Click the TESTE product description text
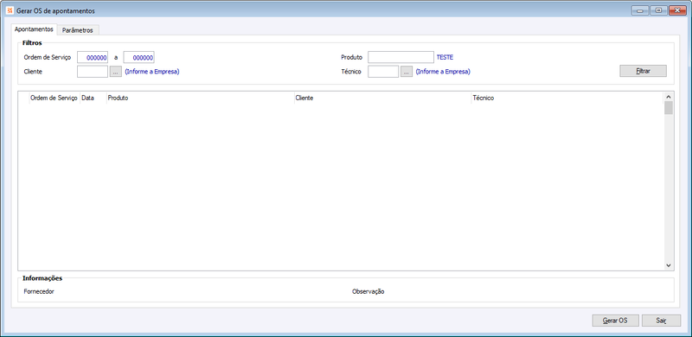This screenshot has width=692, height=337. [445, 57]
